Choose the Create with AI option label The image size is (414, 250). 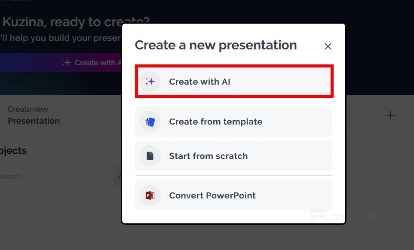tap(199, 82)
